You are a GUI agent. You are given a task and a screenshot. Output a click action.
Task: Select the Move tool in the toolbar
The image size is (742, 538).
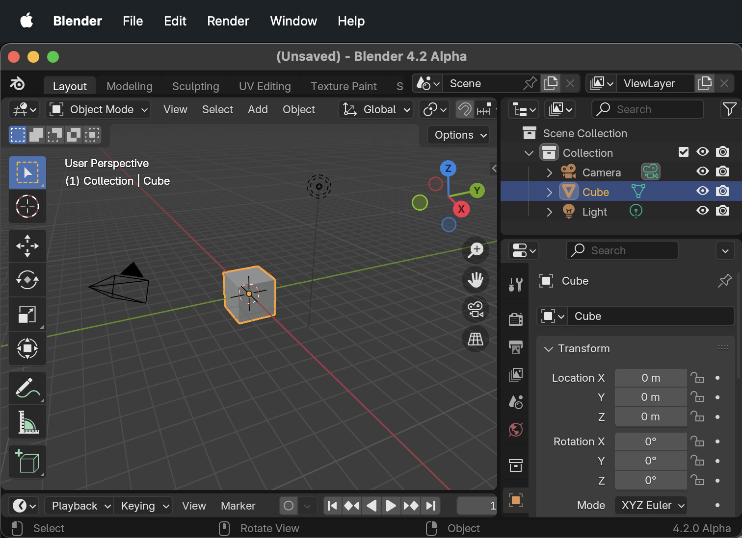pos(27,245)
